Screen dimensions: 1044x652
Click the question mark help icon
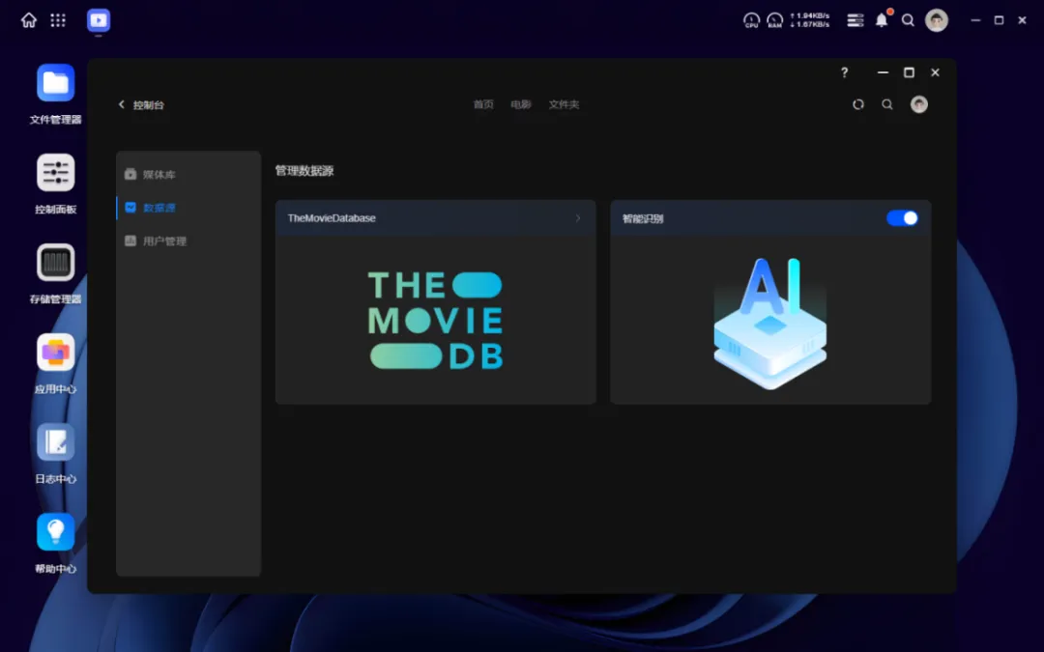tap(844, 72)
